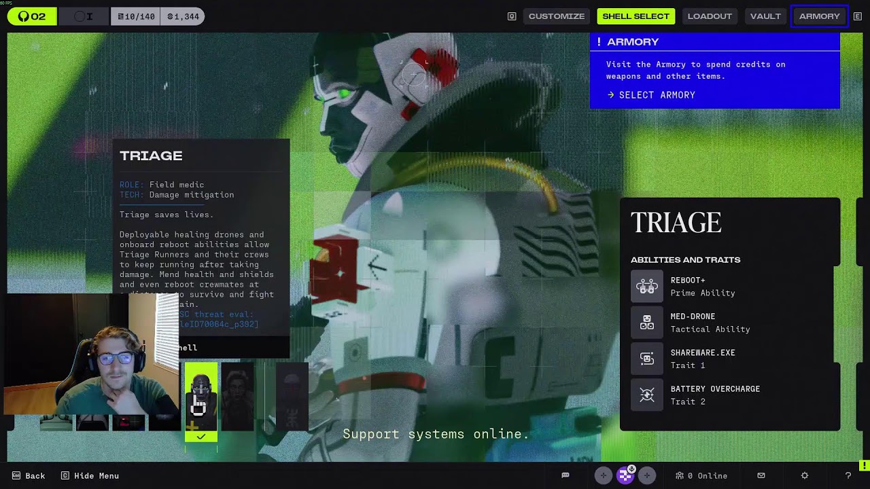Select the Battery Overcharge trait icon
Viewport: 870px width, 489px height.
coord(646,395)
